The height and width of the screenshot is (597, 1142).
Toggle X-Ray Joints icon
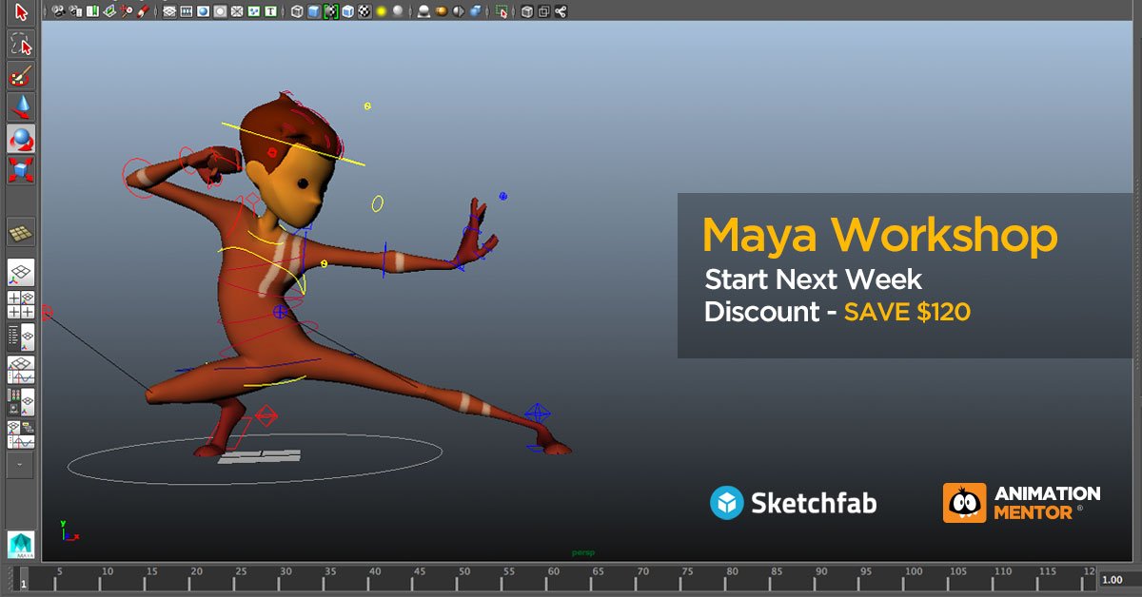(561, 11)
